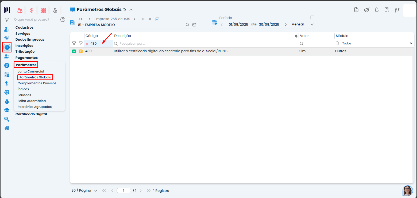Viewport: 417px width, 198px height.
Task: Open Complementos Diversos submenu item
Action: [37, 83]
